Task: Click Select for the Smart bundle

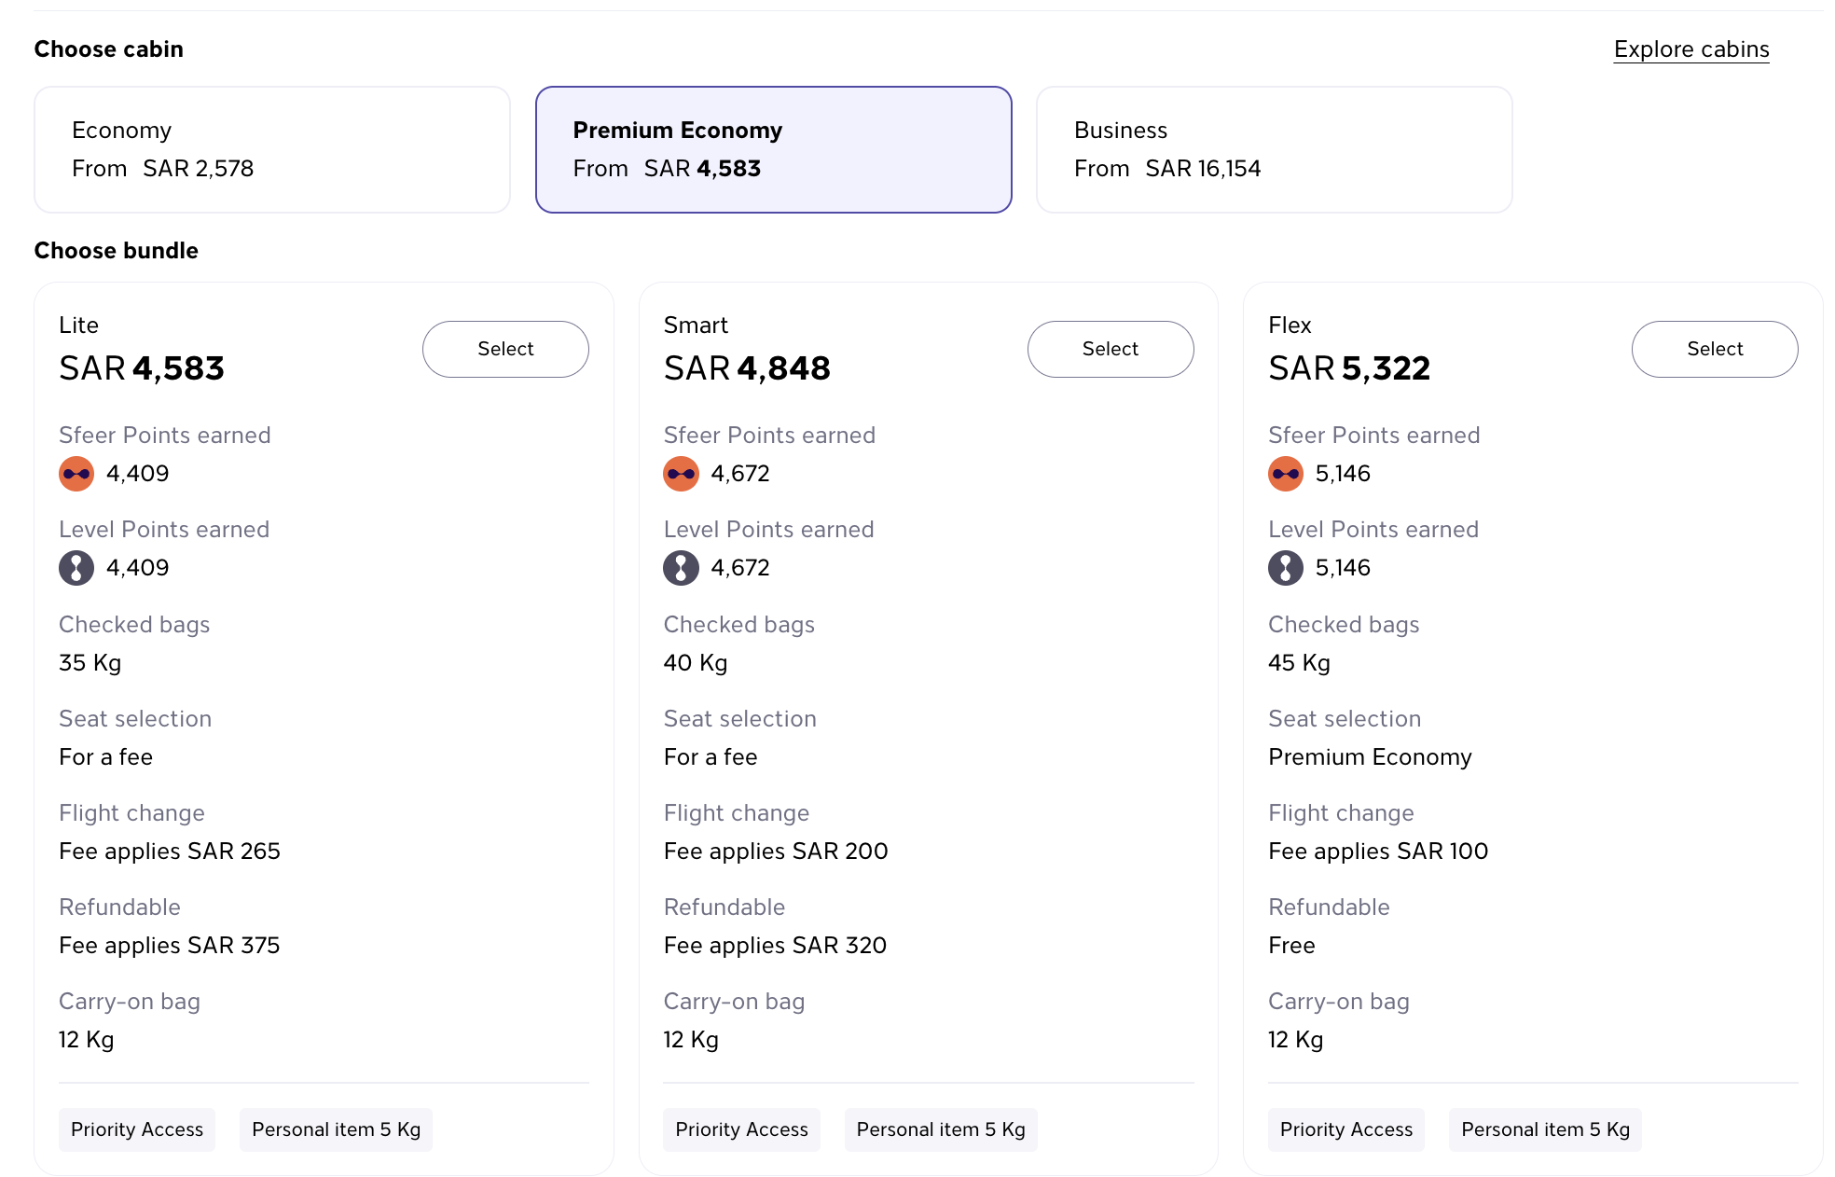Action: click(1111, 349)
